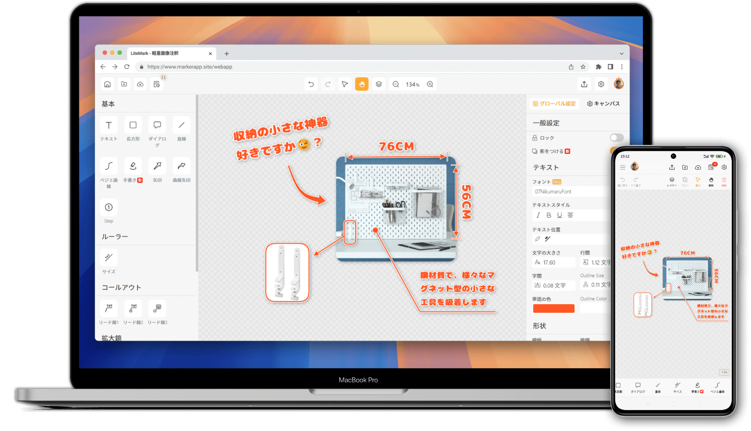Switch to キャンバス tab

coord(604,104)
